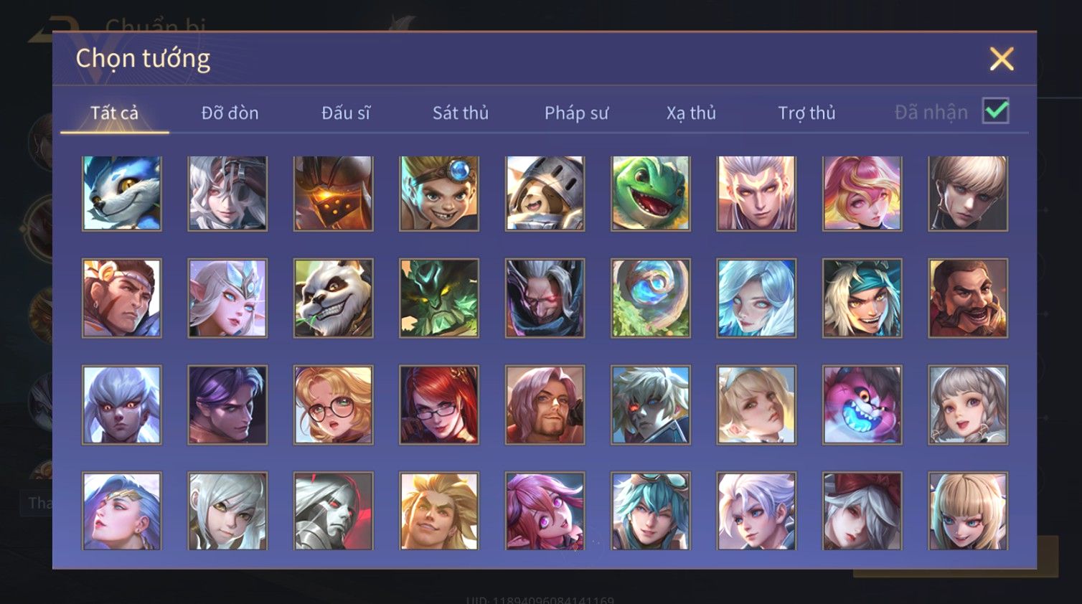The image size is (1082, 604).
Task: Choose the panda hero portrait
Action: [334, 298]
